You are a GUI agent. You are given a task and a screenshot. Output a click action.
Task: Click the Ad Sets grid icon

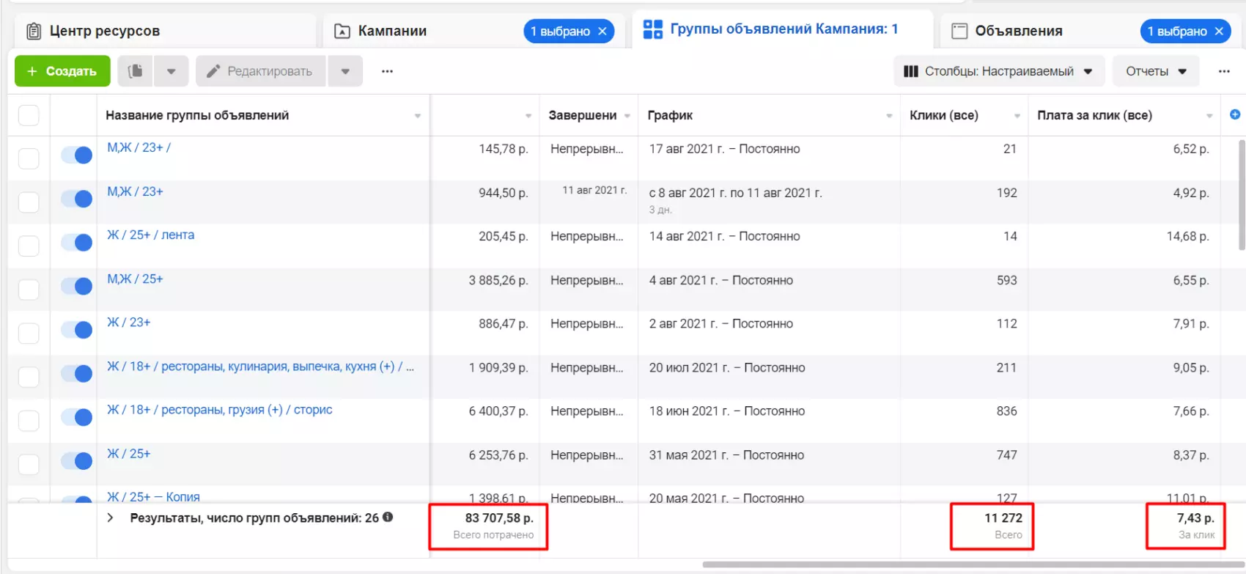652,29
